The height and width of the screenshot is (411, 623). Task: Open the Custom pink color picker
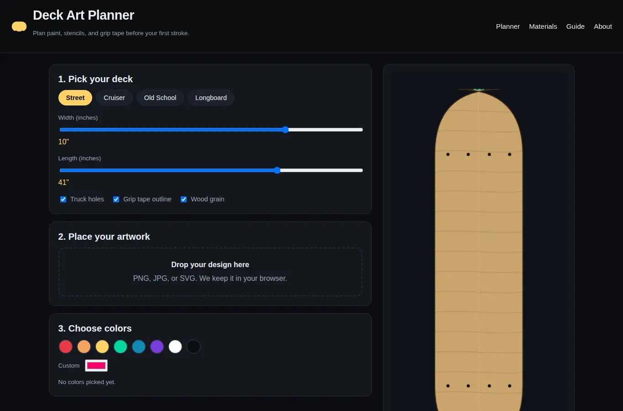96,365
